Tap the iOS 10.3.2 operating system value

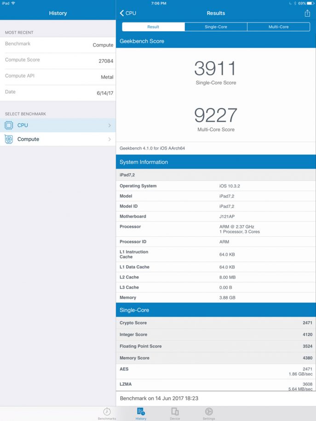coord(230,186)
